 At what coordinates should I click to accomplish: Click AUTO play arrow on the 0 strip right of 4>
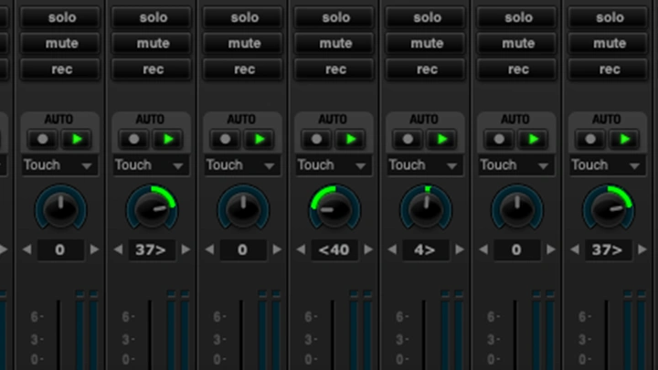point(534,139)
